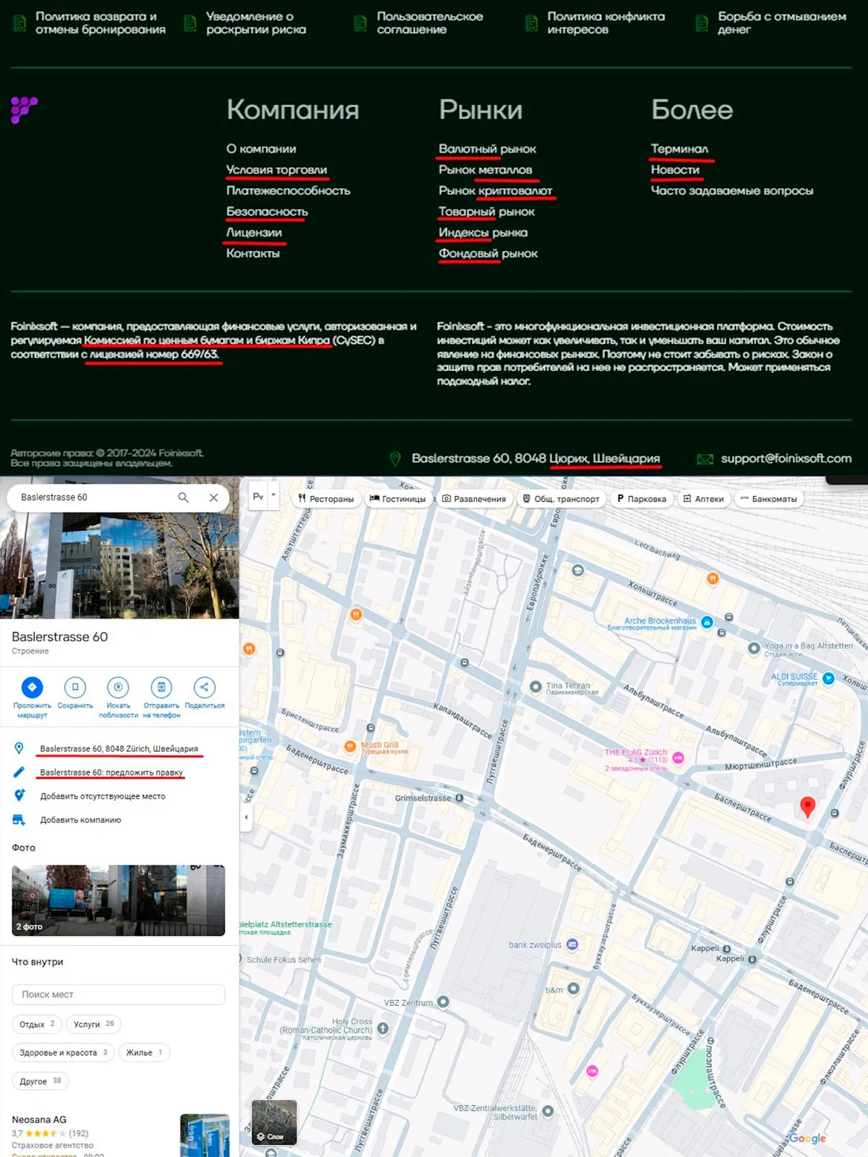The height and width of the screenshot is (1157, 868).
Task: Open the Новости link
Action: pos(675,170)
